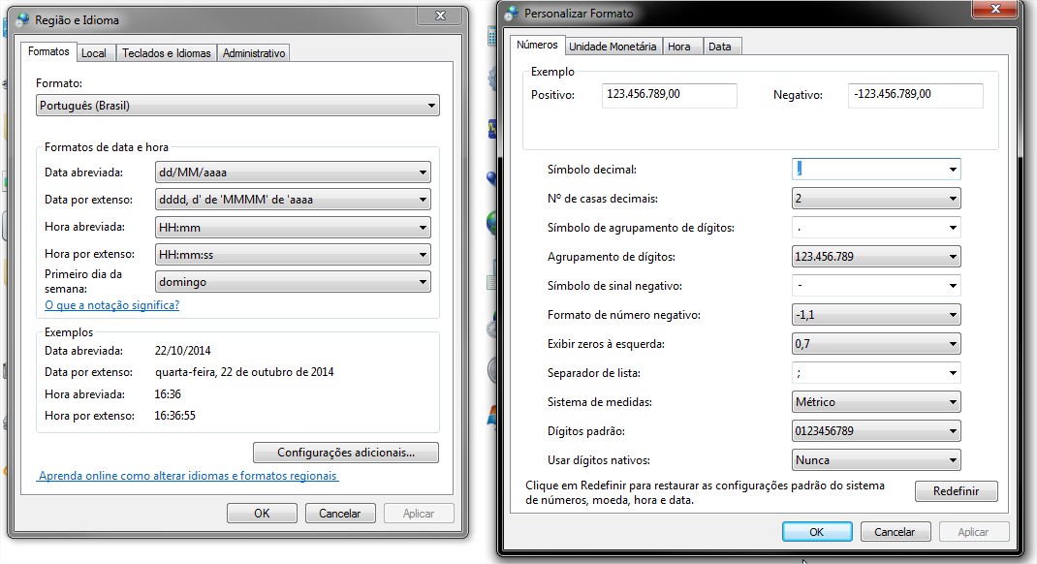Switch to the Administrativo tab

[x=254, y=53]
